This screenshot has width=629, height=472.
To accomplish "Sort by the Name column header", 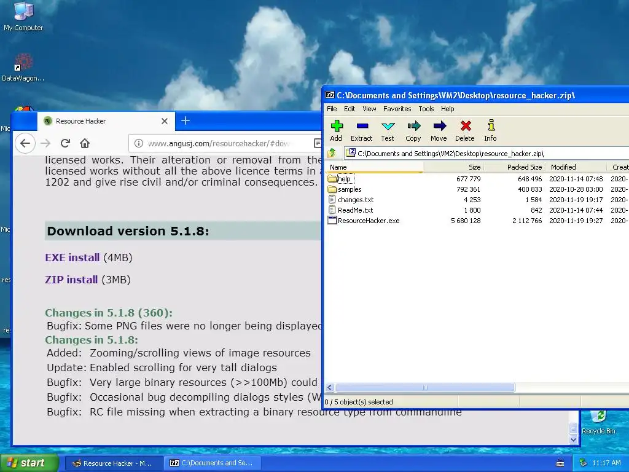I will point(375,167).
